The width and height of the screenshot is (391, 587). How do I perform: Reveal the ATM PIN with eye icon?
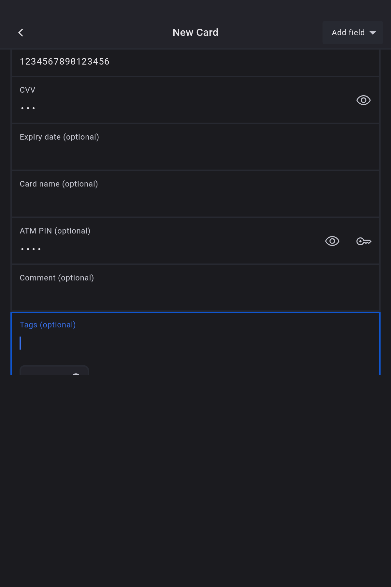coord(332,241)
